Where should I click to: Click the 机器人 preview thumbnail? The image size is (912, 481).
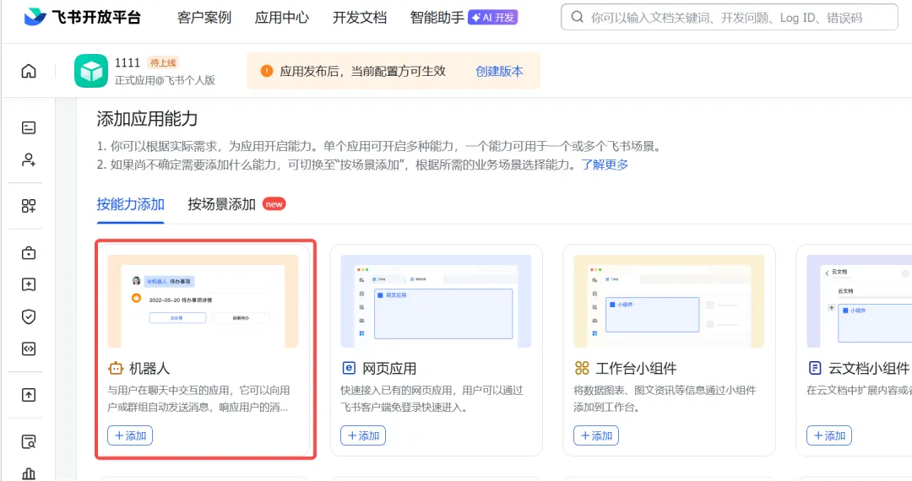click(x=203, y=301)
